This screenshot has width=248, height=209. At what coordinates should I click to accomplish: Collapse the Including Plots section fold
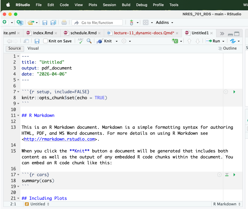point(18,198)
